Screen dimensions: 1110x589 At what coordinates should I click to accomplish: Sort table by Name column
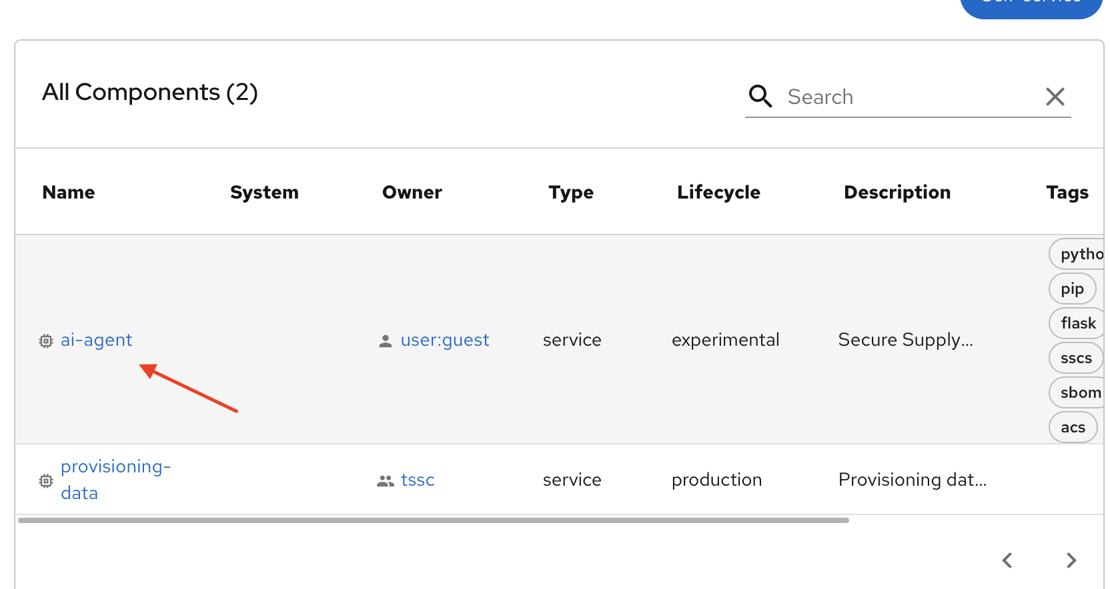tap(69, 193)
